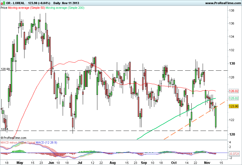The height and width of the screenshot is (165, 242).
Task: Click the 123.90 (+0.04%) price in header
Action: pyautogui.click(x=39, y=3)
